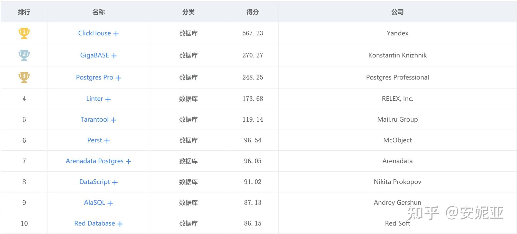517x234 pixels.
Task: Click the 名称 name column header
Action: click(x=99, y=12)
